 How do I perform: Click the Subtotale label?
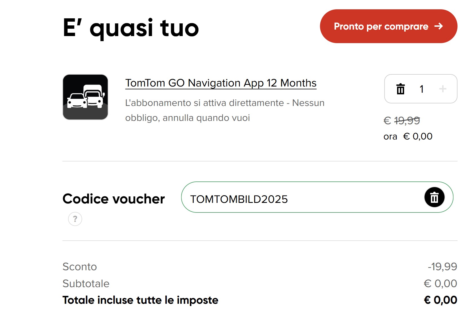click(x=86, y=283)
